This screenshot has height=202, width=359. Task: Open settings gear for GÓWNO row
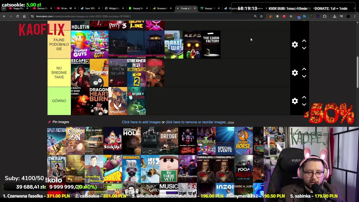pyautogui.click(x=295, y=101)
